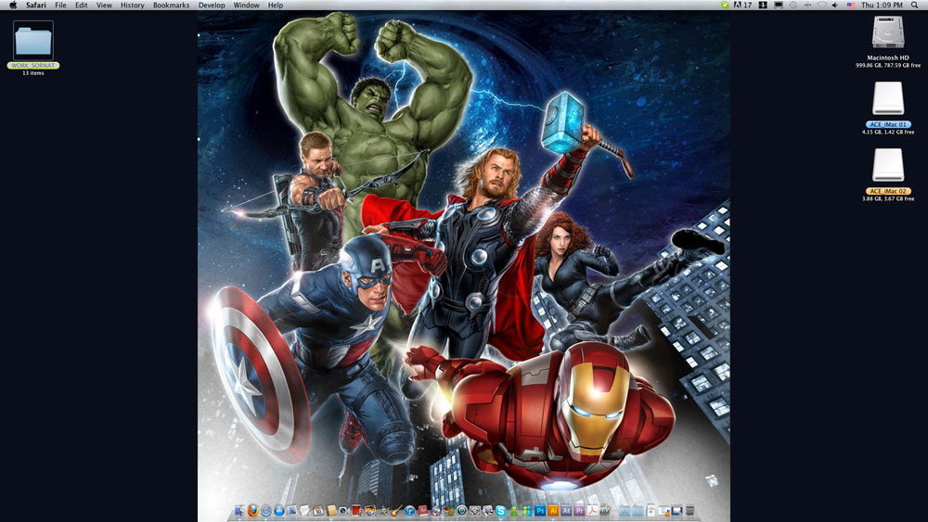Open Finder from the Dock
This screenshot has height=522, width=928.
point(240,510)
